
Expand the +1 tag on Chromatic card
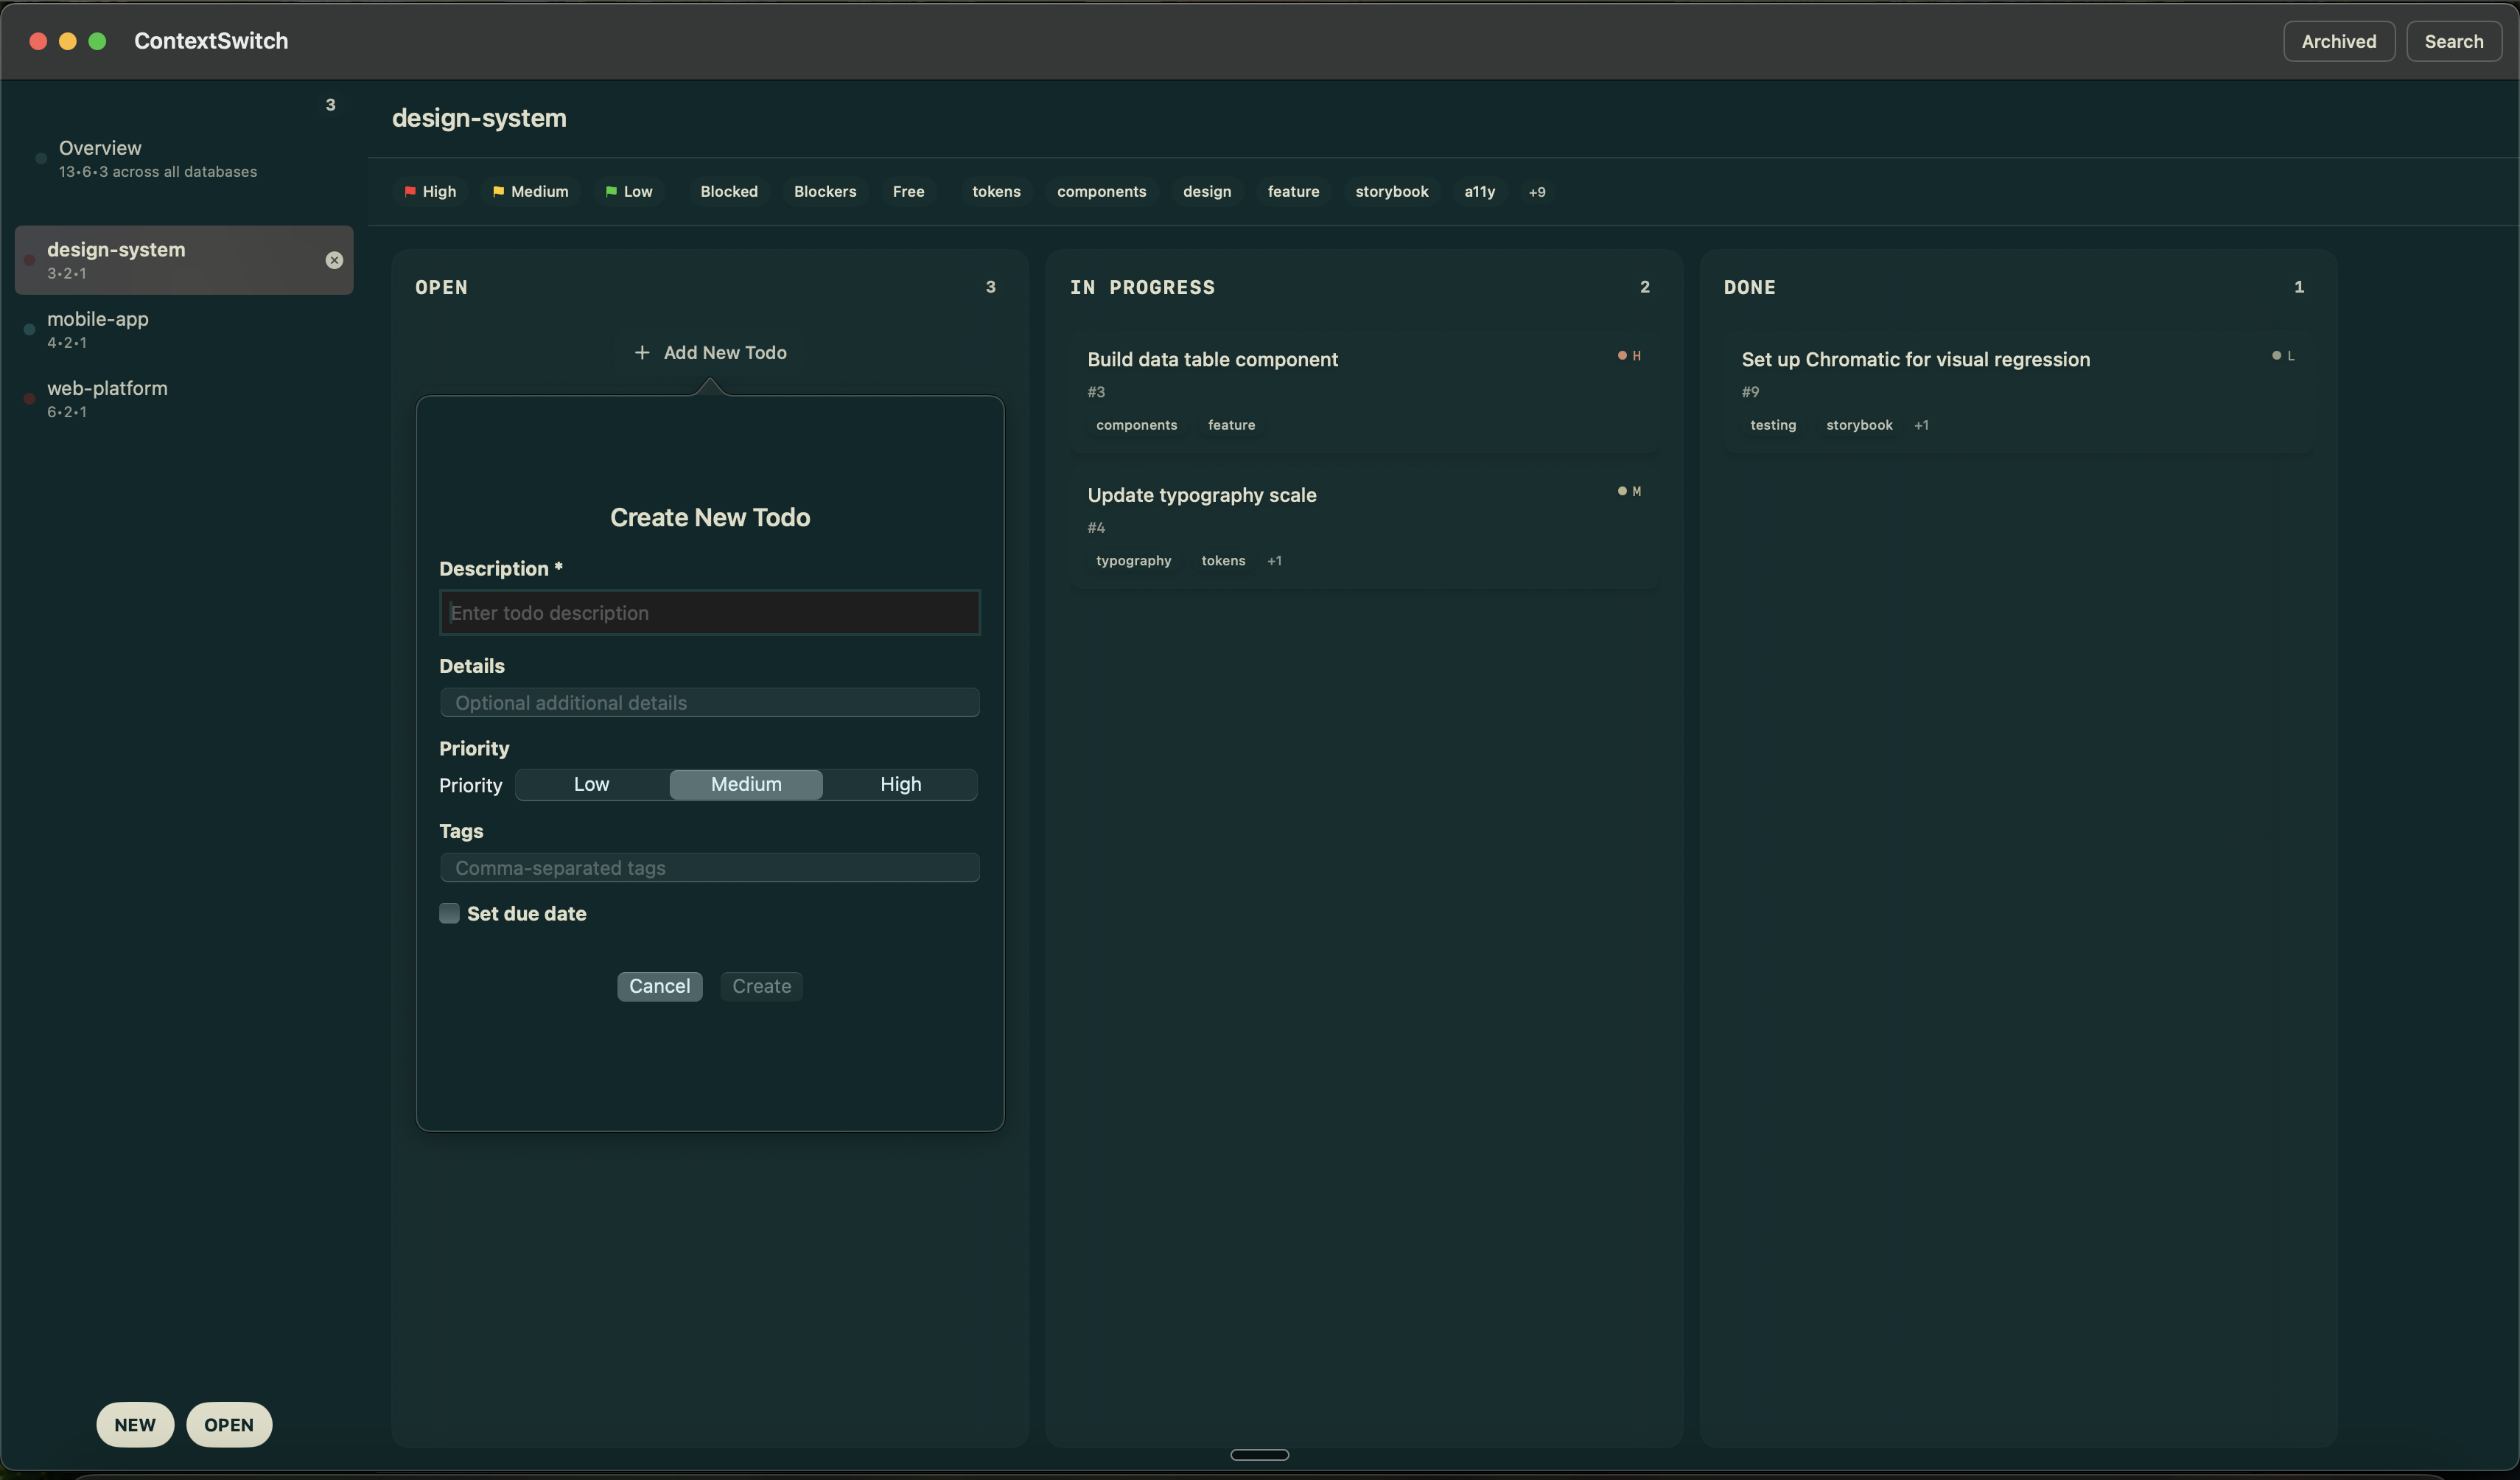[x=1921, y=424]
